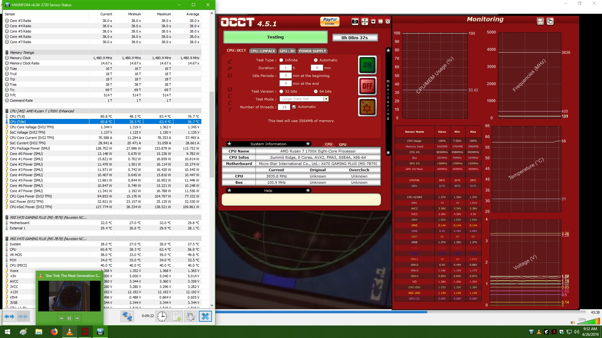
Task: Click Monitoring panel copy windows icon
Action: [x=550, y=21]
